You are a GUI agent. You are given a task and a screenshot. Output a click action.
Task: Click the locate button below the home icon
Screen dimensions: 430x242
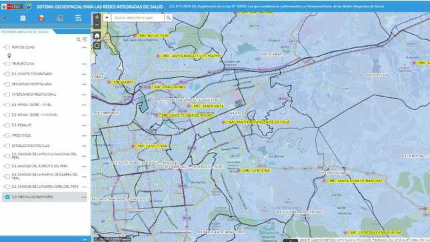coord(97,45)
